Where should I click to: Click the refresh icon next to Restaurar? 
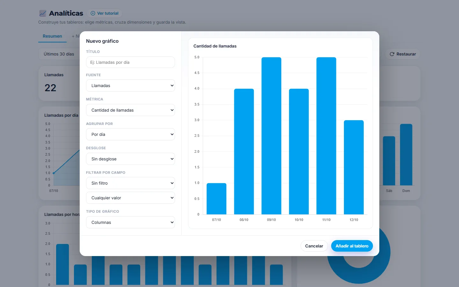point(392,54)
